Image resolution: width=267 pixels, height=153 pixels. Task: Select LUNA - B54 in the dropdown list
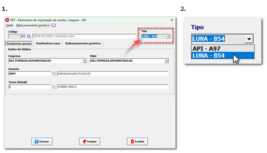pyautogui.click(x=223, y=56)
